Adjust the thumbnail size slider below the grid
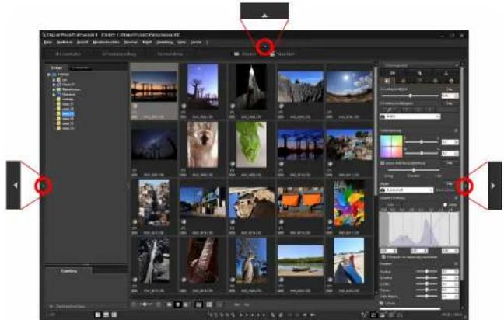 click(x=146, y=304)
